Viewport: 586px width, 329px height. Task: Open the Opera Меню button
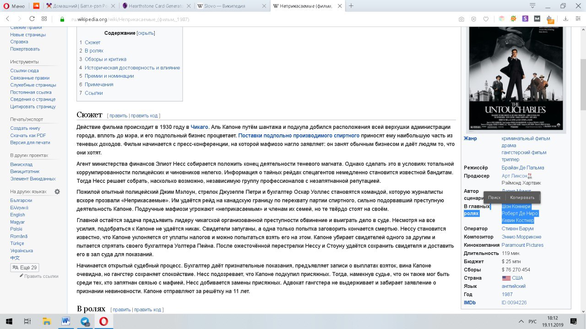click(15, 6)
